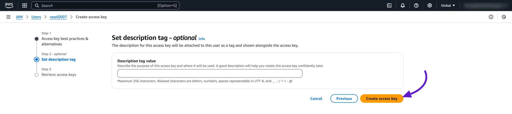Select the Set description tag step
The height and width of the screenshot is (114, 512).
(58, 59)
